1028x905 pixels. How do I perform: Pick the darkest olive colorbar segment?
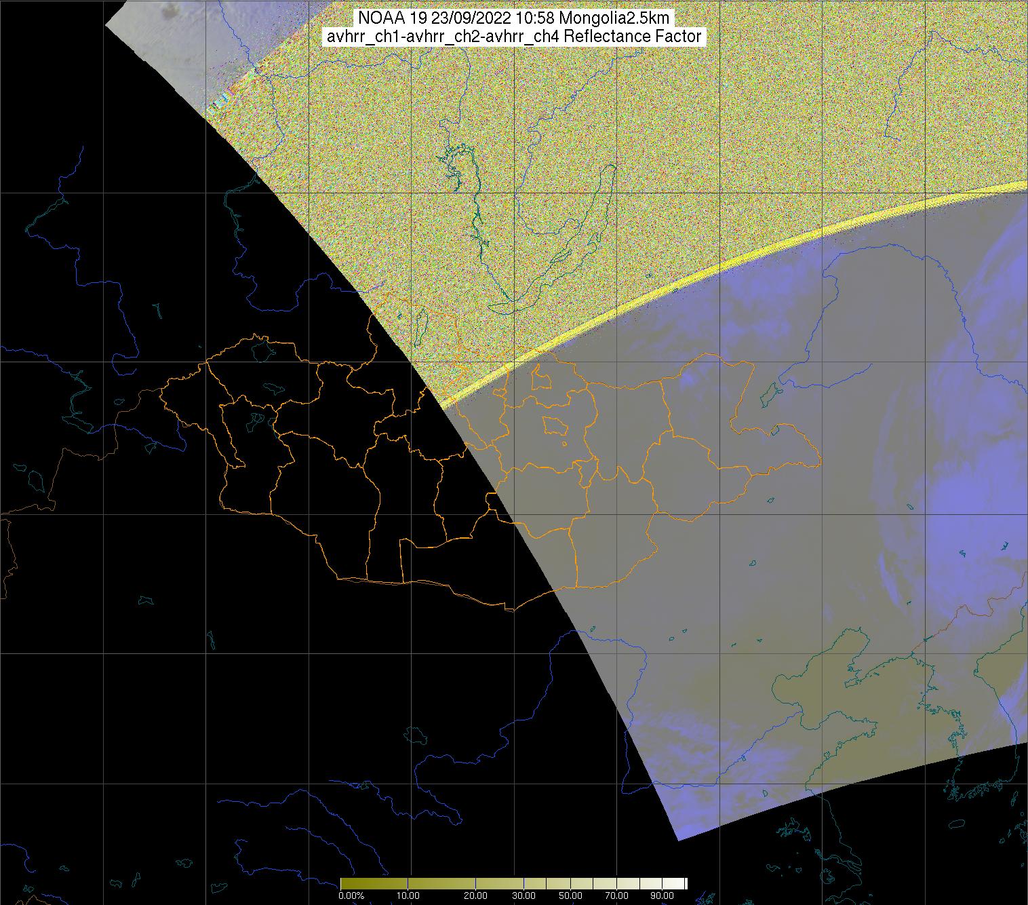(373, 883)
